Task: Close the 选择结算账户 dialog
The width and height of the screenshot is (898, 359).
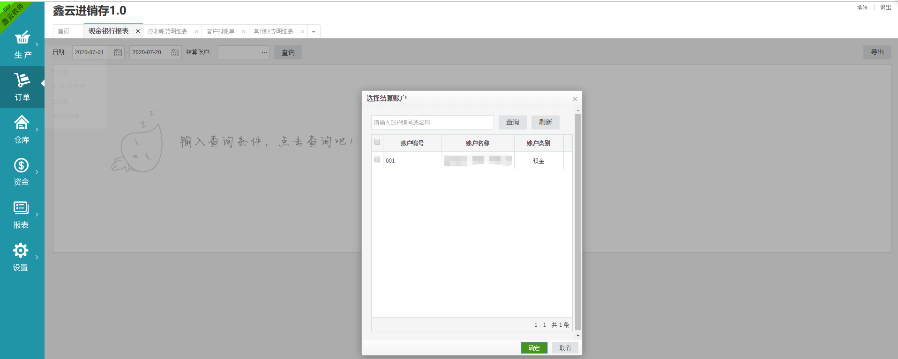Action: pos(575,99)
